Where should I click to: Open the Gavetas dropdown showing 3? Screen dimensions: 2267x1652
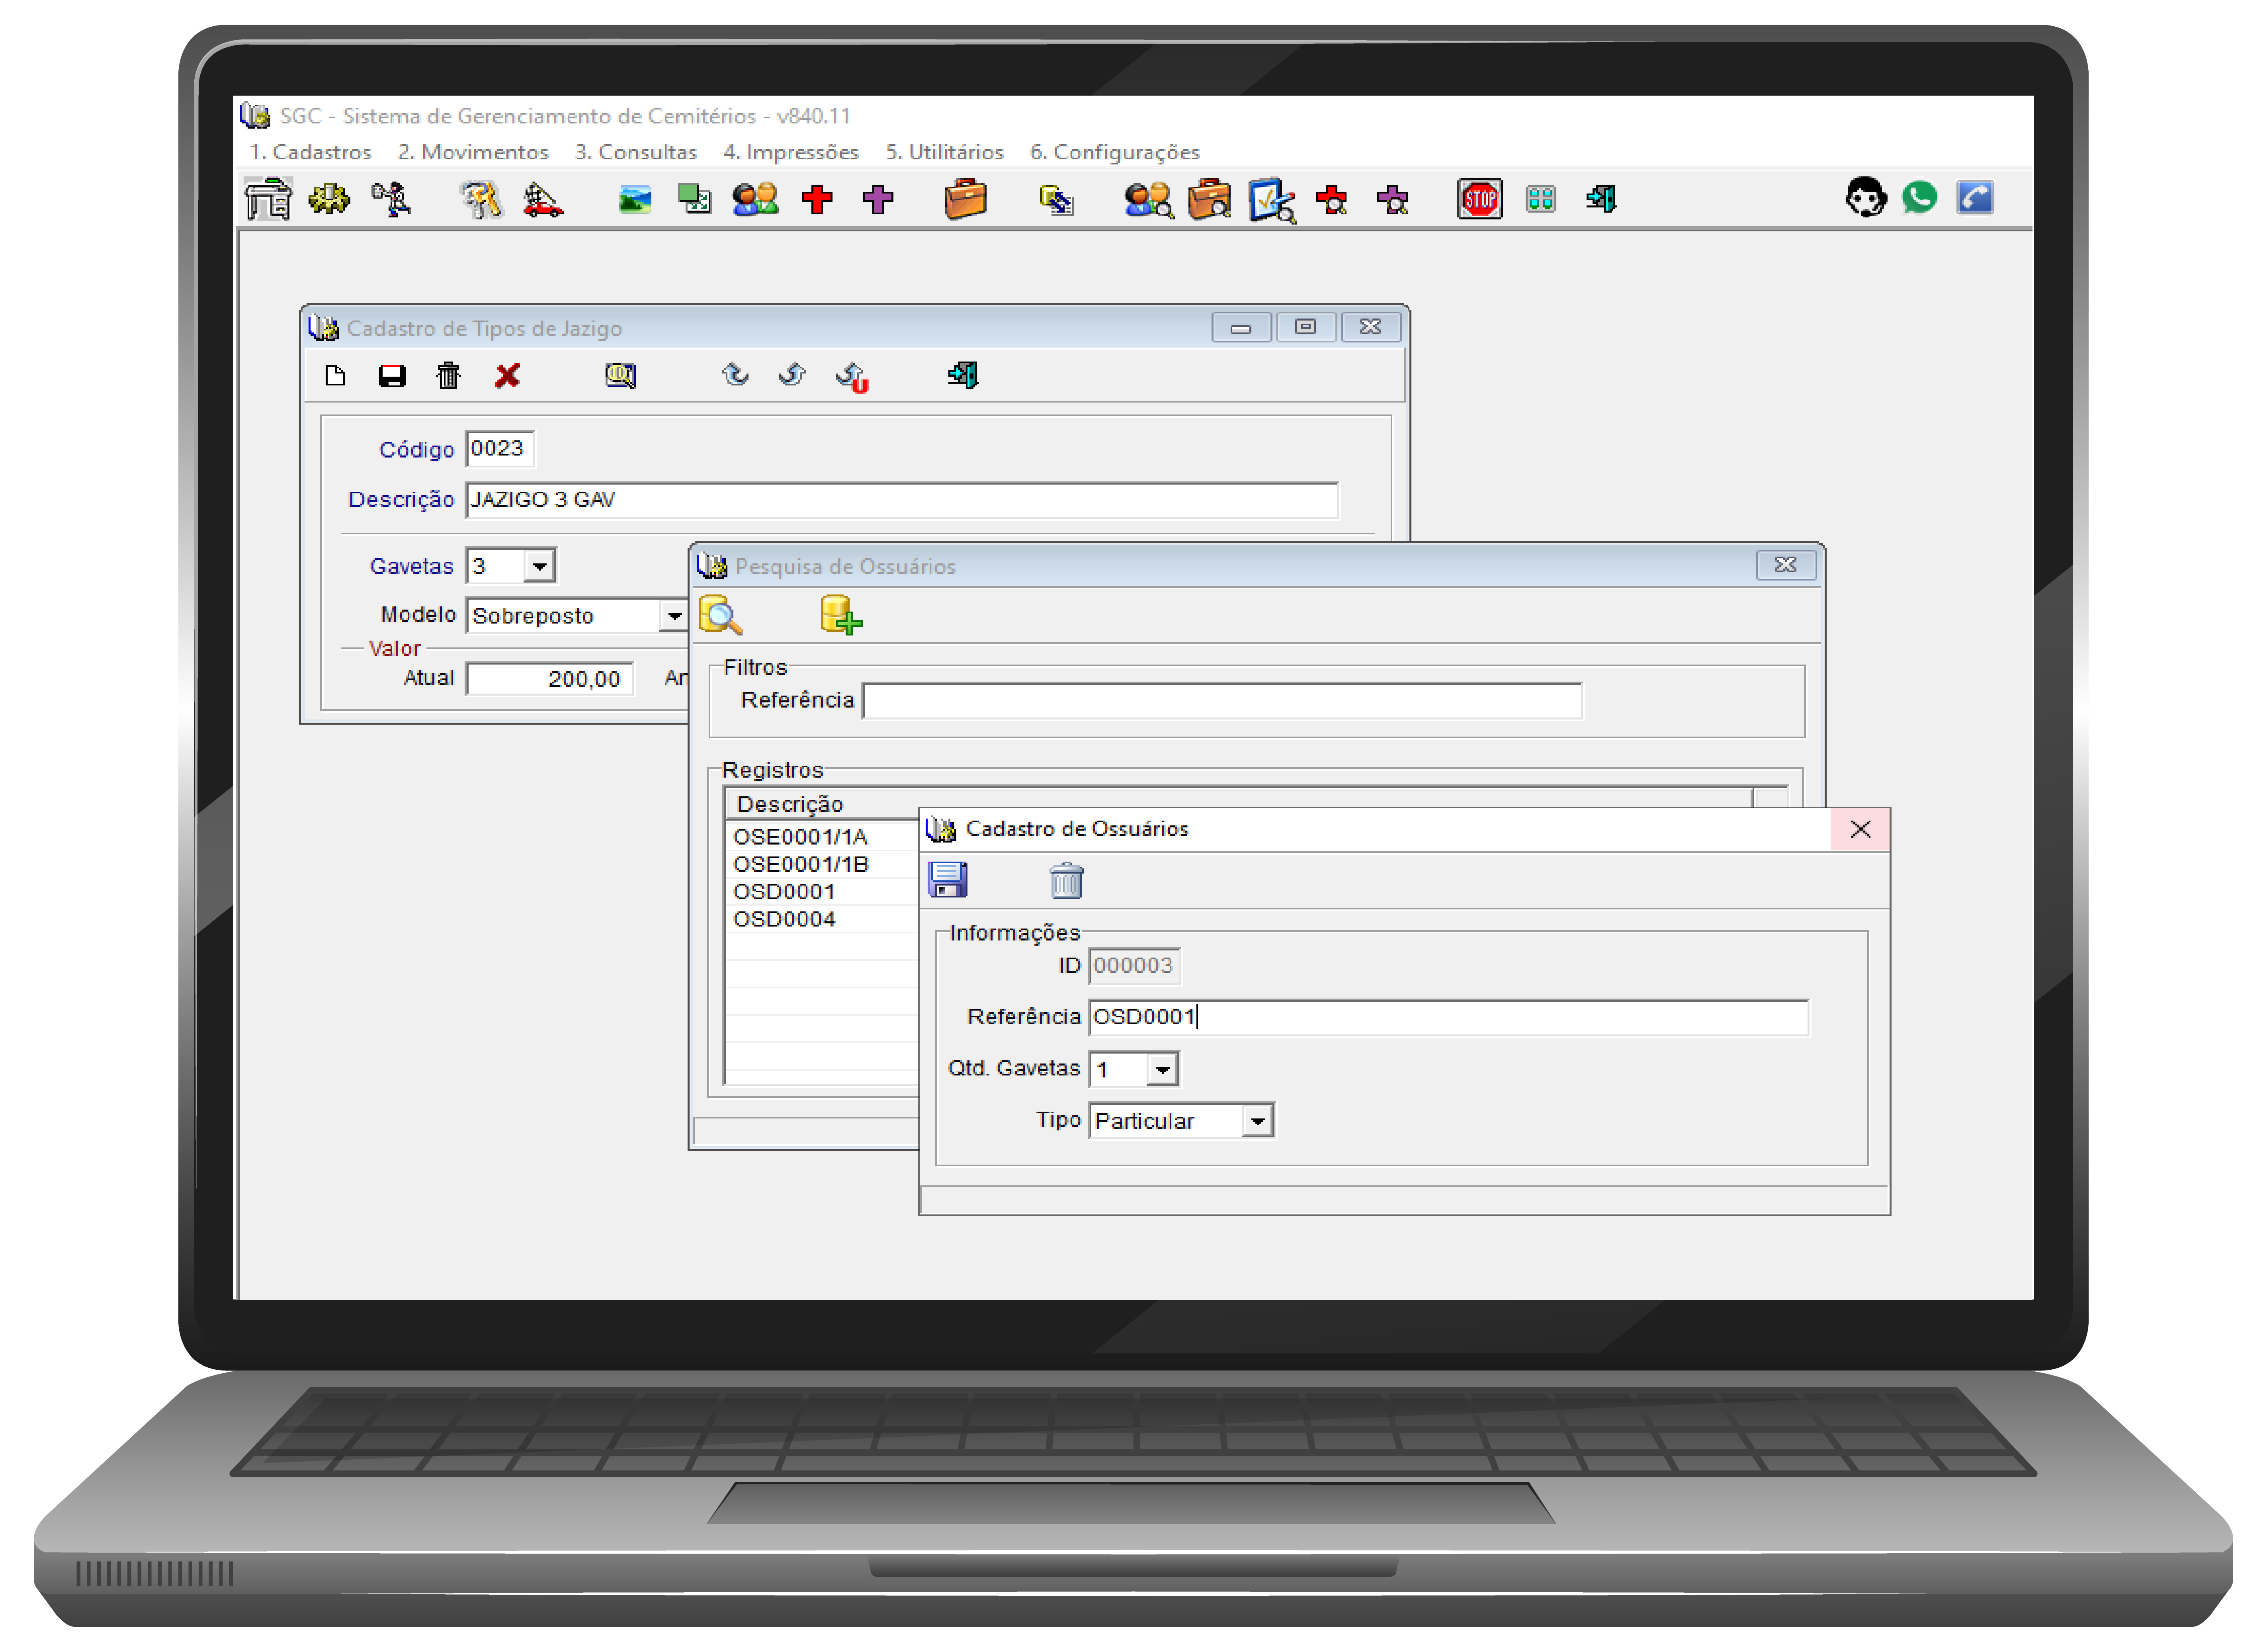(540, 566)
